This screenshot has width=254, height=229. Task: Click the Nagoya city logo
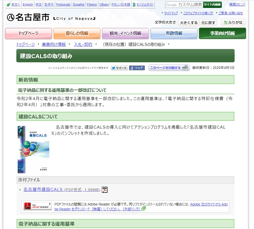click(x=28, y=17)
